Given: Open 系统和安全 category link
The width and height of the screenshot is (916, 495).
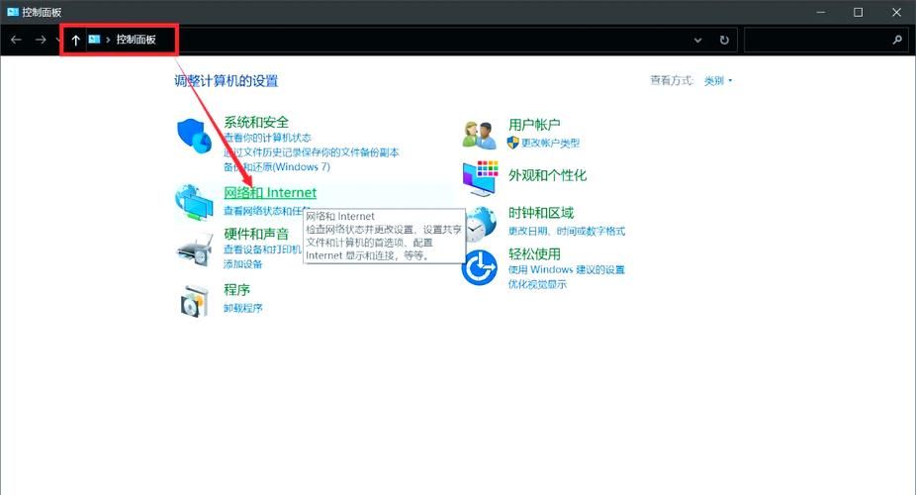Looking at the screenshot, I should coord(256,122).
